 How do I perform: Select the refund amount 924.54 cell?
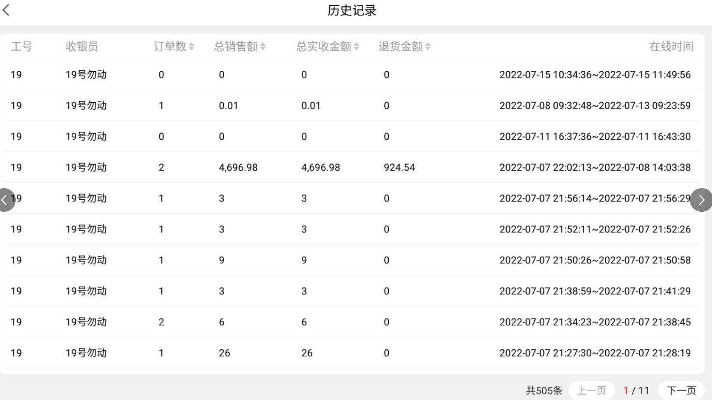(399, 168)
